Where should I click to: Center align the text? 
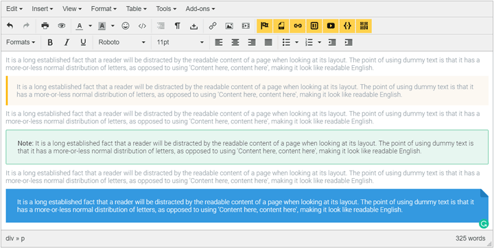click(x=235, y=42)
